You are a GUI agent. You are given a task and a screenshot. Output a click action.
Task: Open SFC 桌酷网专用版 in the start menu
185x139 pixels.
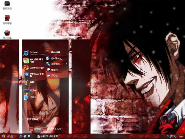[x=34, y=61]
